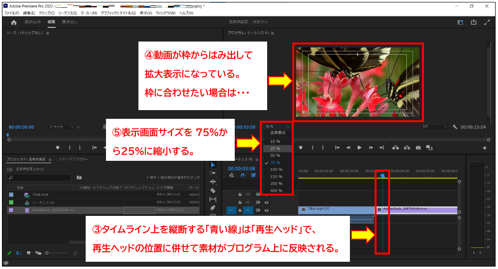Click the green label swatch for シーケンス 01
The width and height of the screenshot is (498, 269).
click(11, 202)
